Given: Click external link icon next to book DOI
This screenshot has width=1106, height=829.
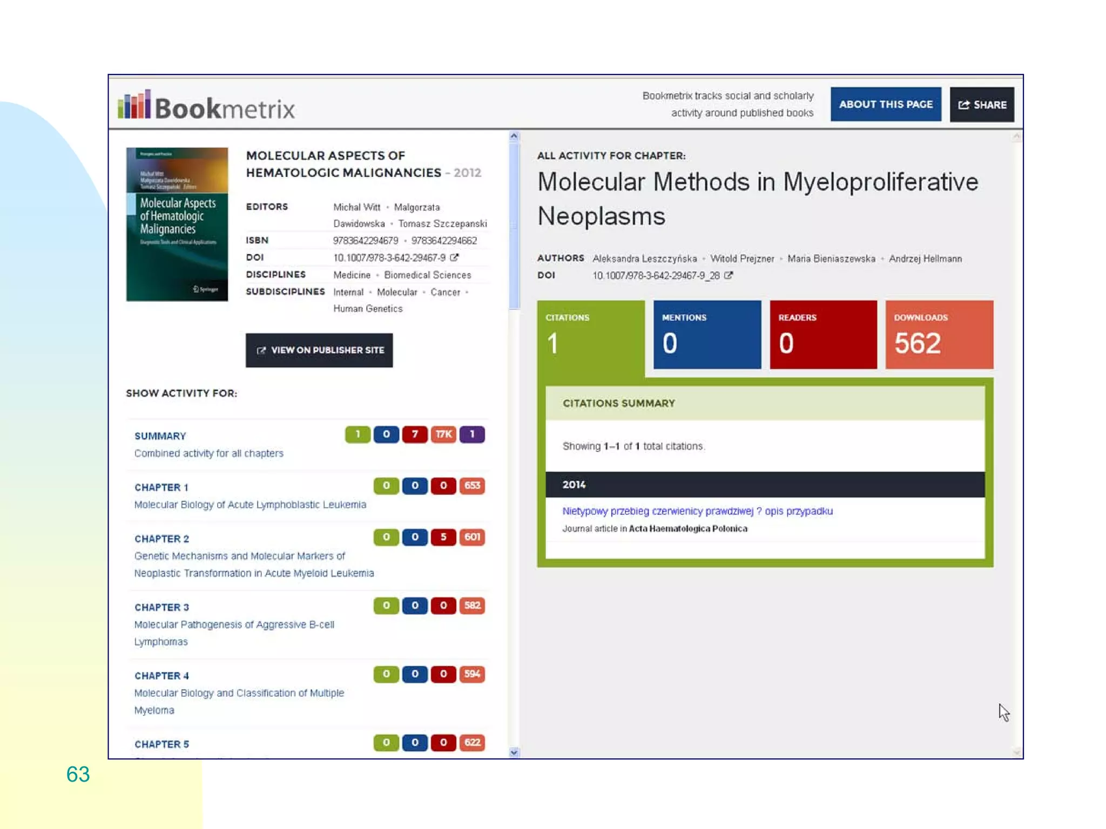Looking at the screenshot, I should click(454, 257).
